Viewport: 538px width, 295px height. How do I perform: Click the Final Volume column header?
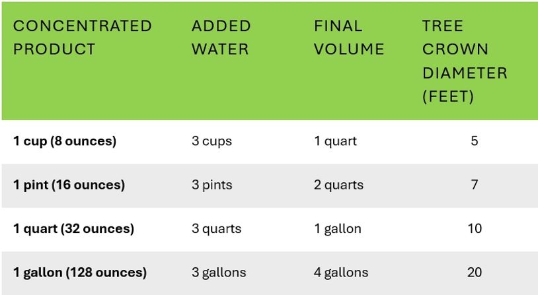(x=348, y=38)
